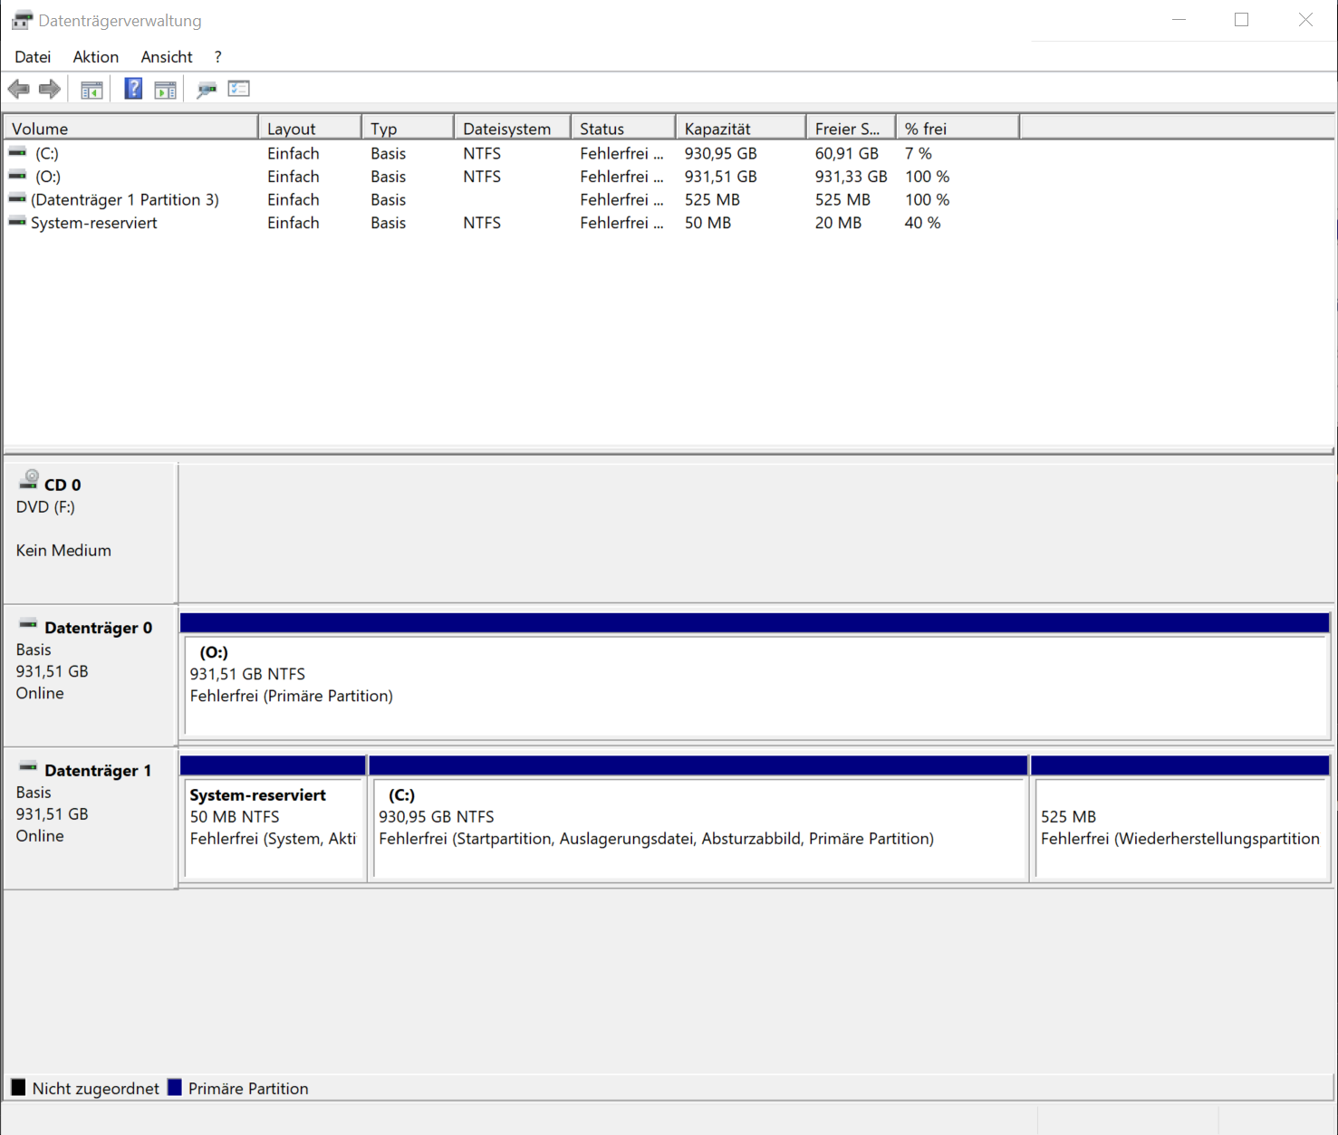
Task: Open the Aktion menu
Action: (x=96, y=57)
